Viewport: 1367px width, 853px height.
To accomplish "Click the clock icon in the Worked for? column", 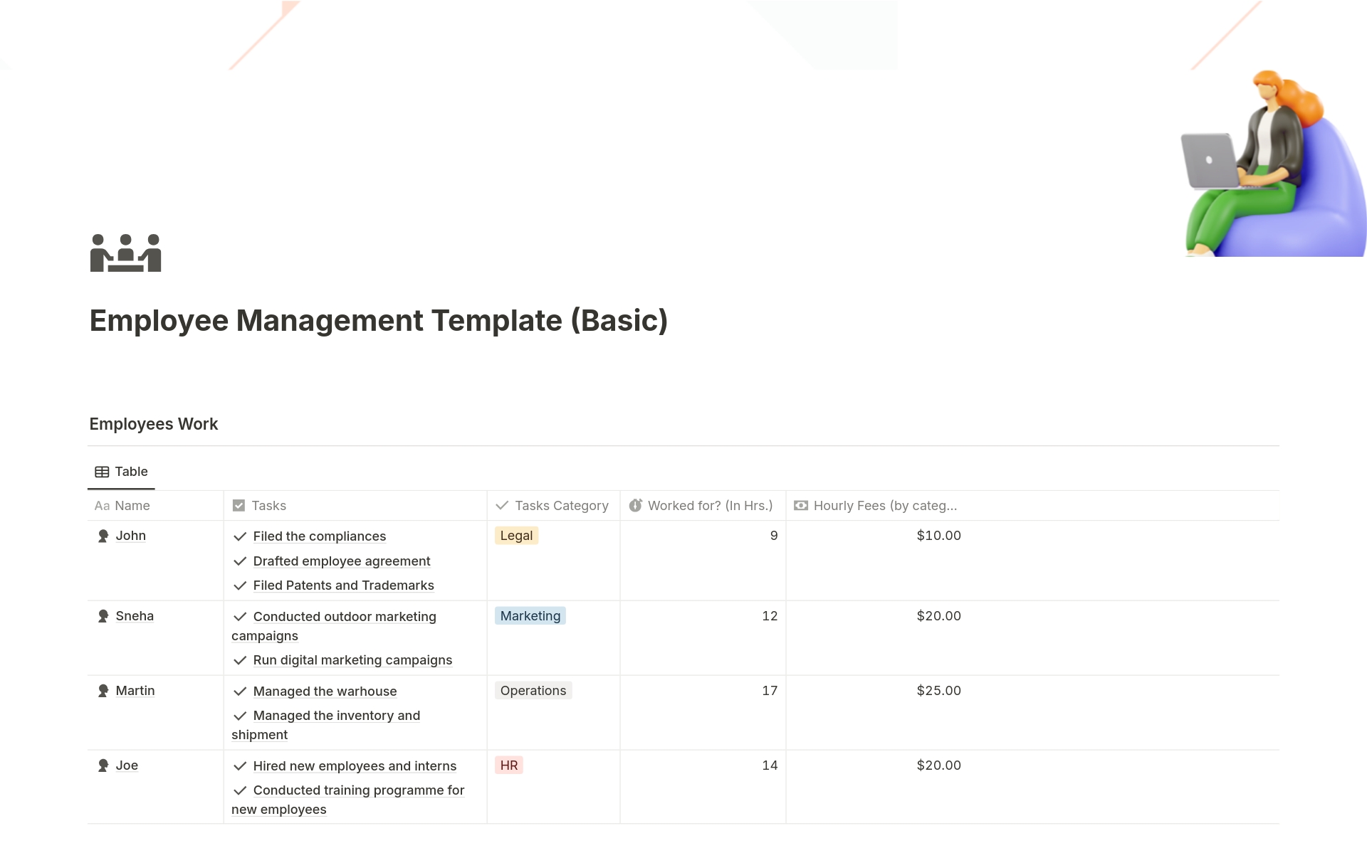I will 636,505.
